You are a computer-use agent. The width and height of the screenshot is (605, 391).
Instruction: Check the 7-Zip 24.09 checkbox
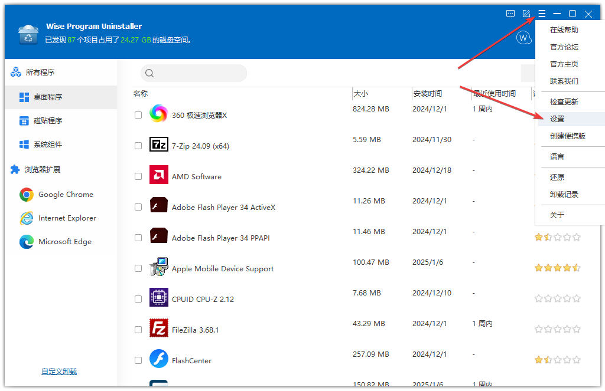[x=138, y=145]
